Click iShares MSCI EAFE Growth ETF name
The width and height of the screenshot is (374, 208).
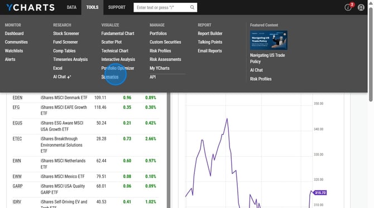tap(64, 110)
